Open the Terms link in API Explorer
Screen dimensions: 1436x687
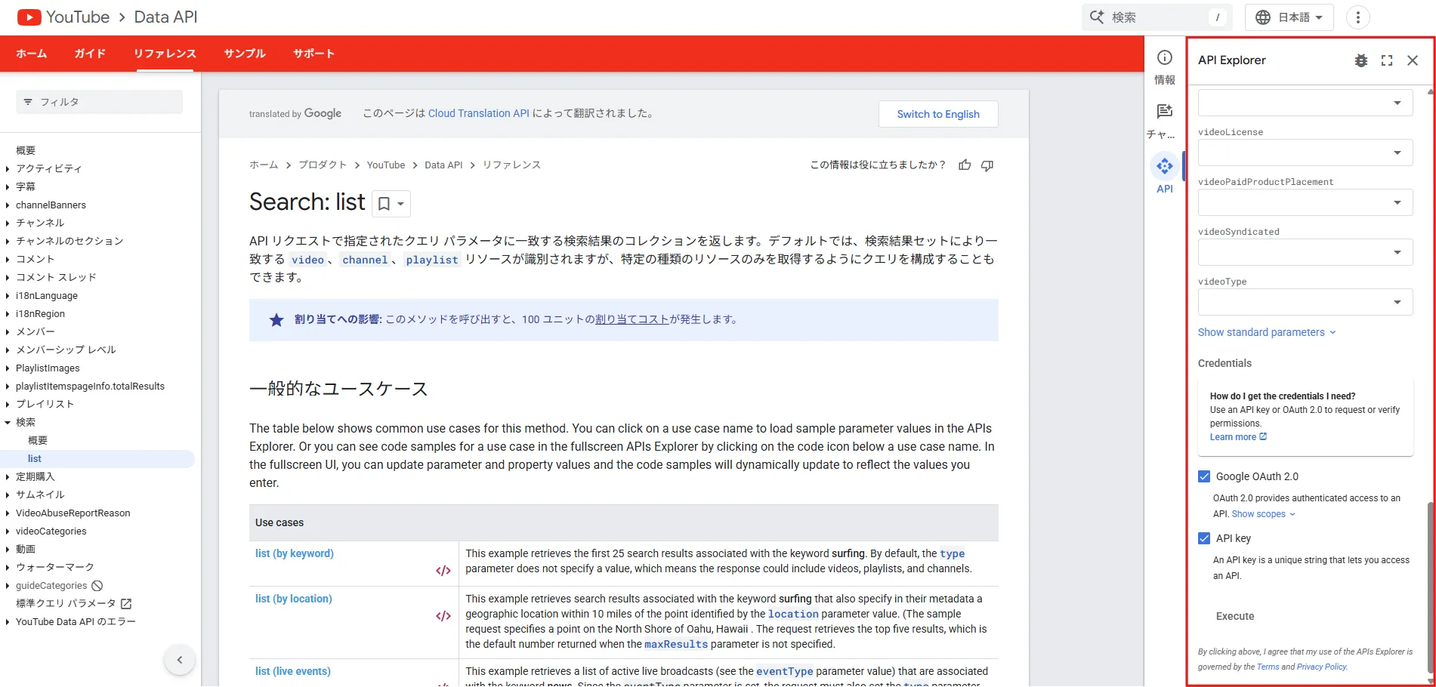pyautogui.click(x=1268, y=667)
